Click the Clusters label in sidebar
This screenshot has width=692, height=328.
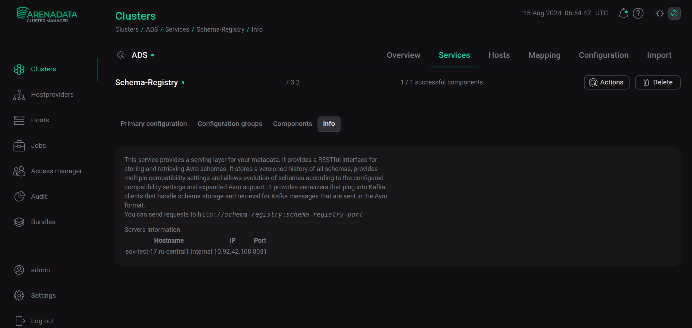click(43, 69)
